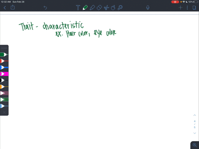Select the Scissors cut tool
Screen dimensions: 199x149
coord(107,7)
